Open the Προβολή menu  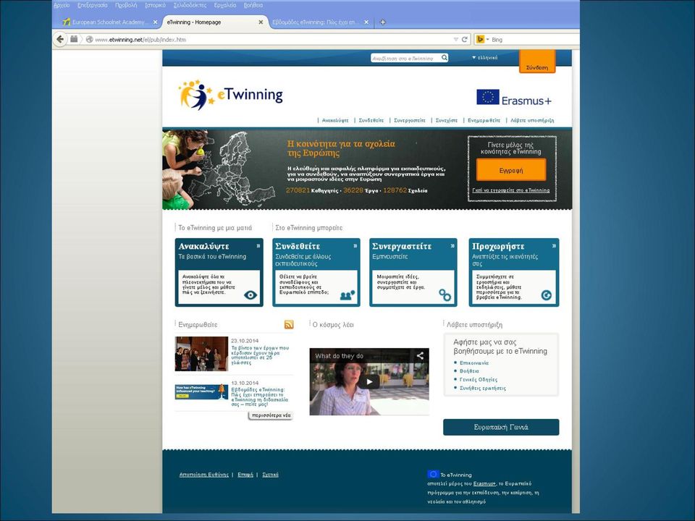click(x=126, y=5)
